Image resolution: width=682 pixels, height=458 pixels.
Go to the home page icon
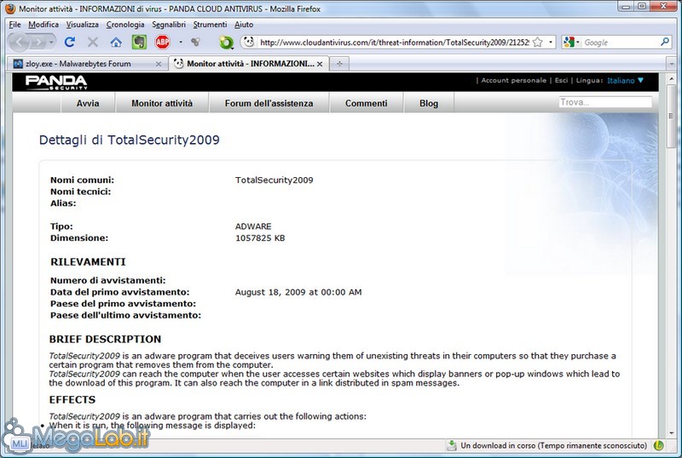click(x=115, y=42)
